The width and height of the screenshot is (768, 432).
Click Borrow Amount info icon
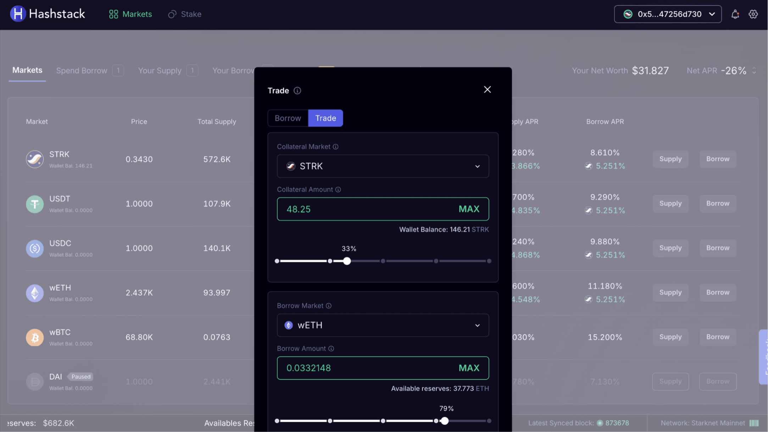click(331, 349)
